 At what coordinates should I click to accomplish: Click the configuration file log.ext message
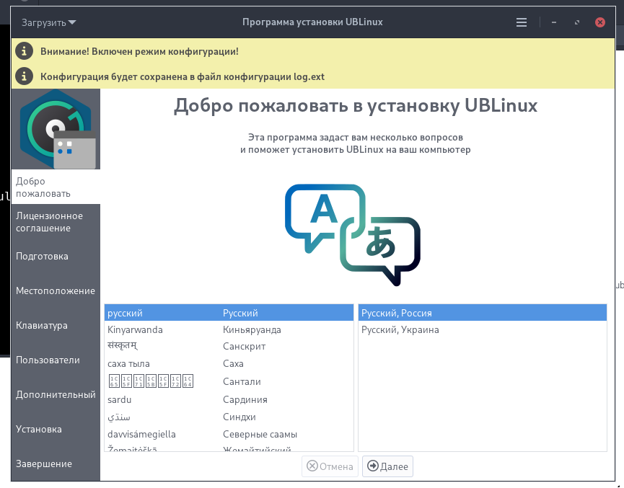[183, 76]
